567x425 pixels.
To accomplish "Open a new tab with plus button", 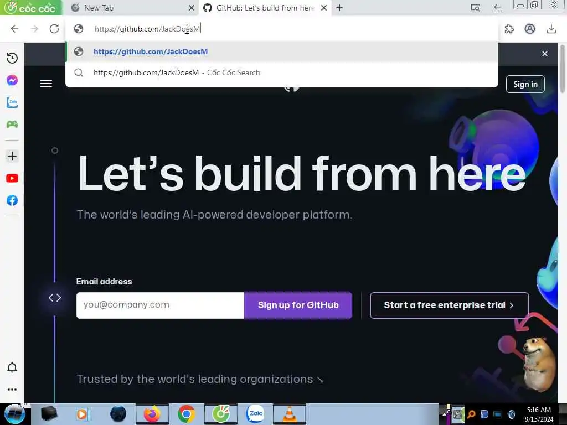I will [339, 8].
